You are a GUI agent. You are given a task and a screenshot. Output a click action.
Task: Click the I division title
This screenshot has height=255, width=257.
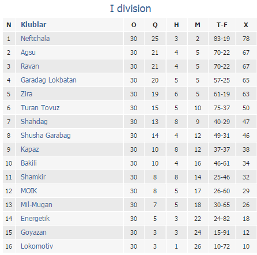coord(130,9)
